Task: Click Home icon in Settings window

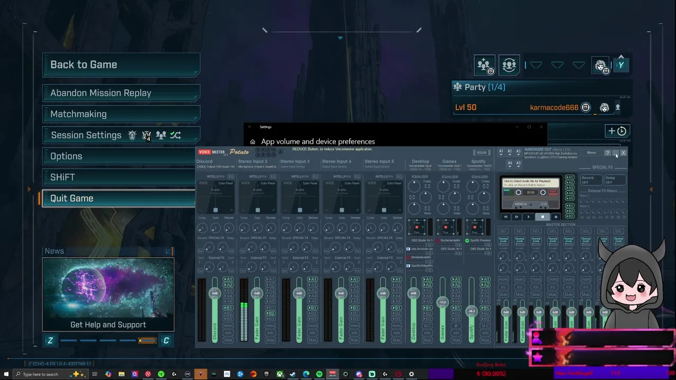Action: 252,141
